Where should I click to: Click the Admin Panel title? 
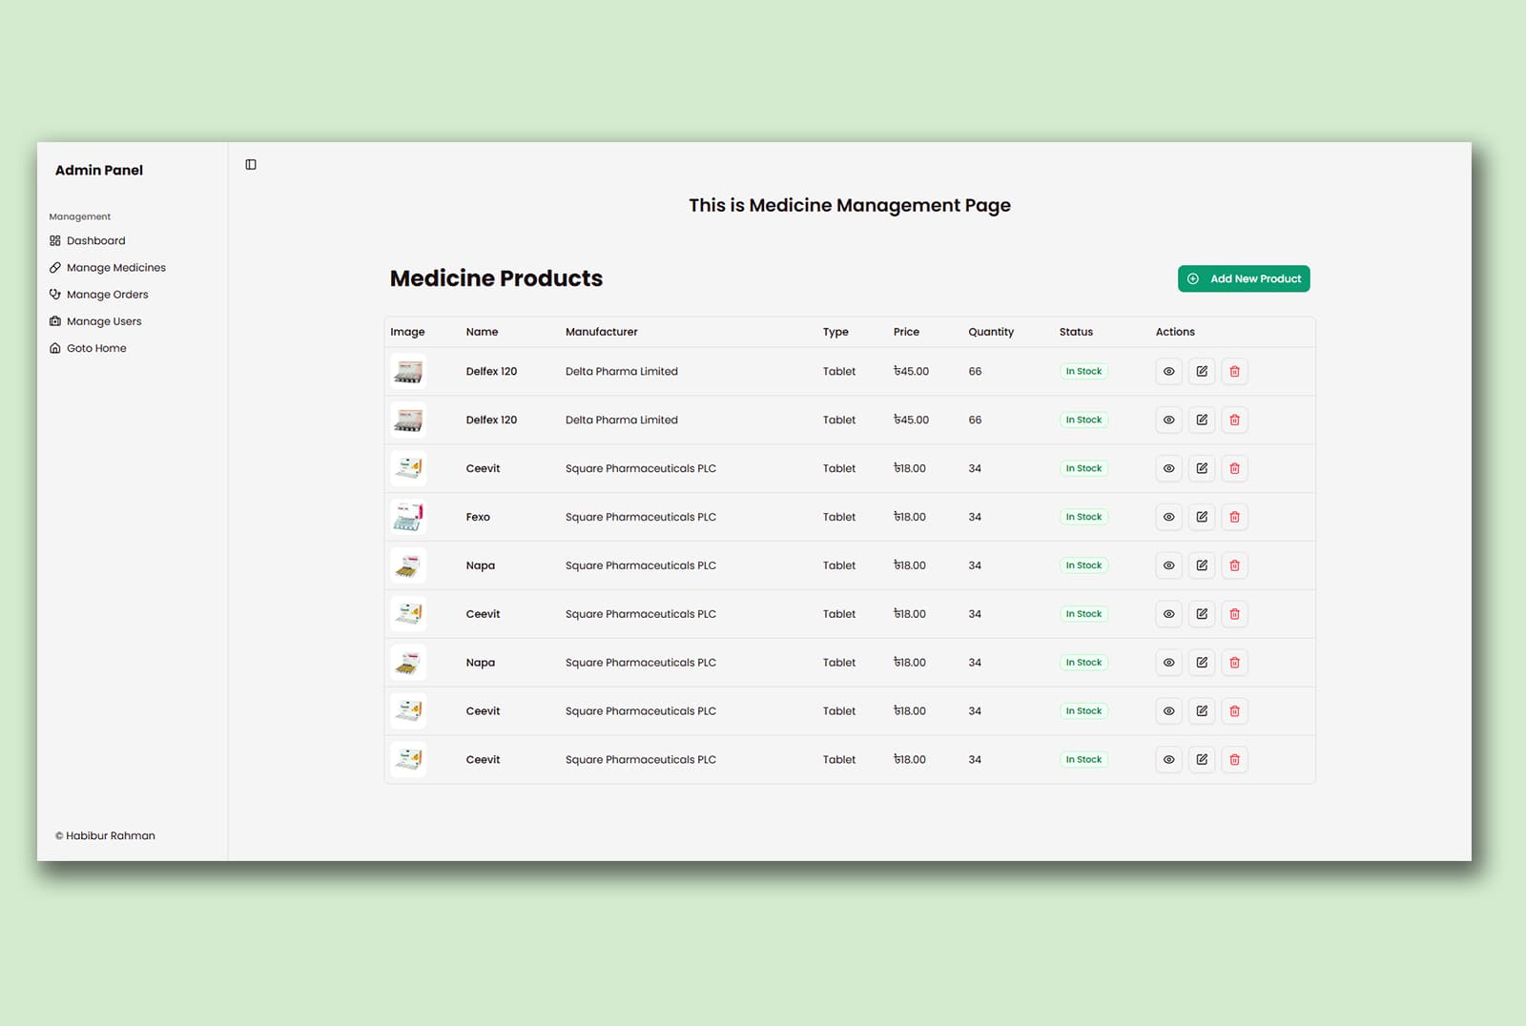pos(99,170)
